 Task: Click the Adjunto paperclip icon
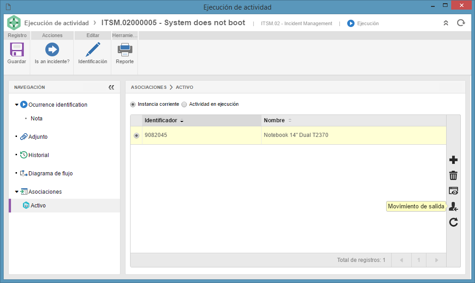(24, 136)
